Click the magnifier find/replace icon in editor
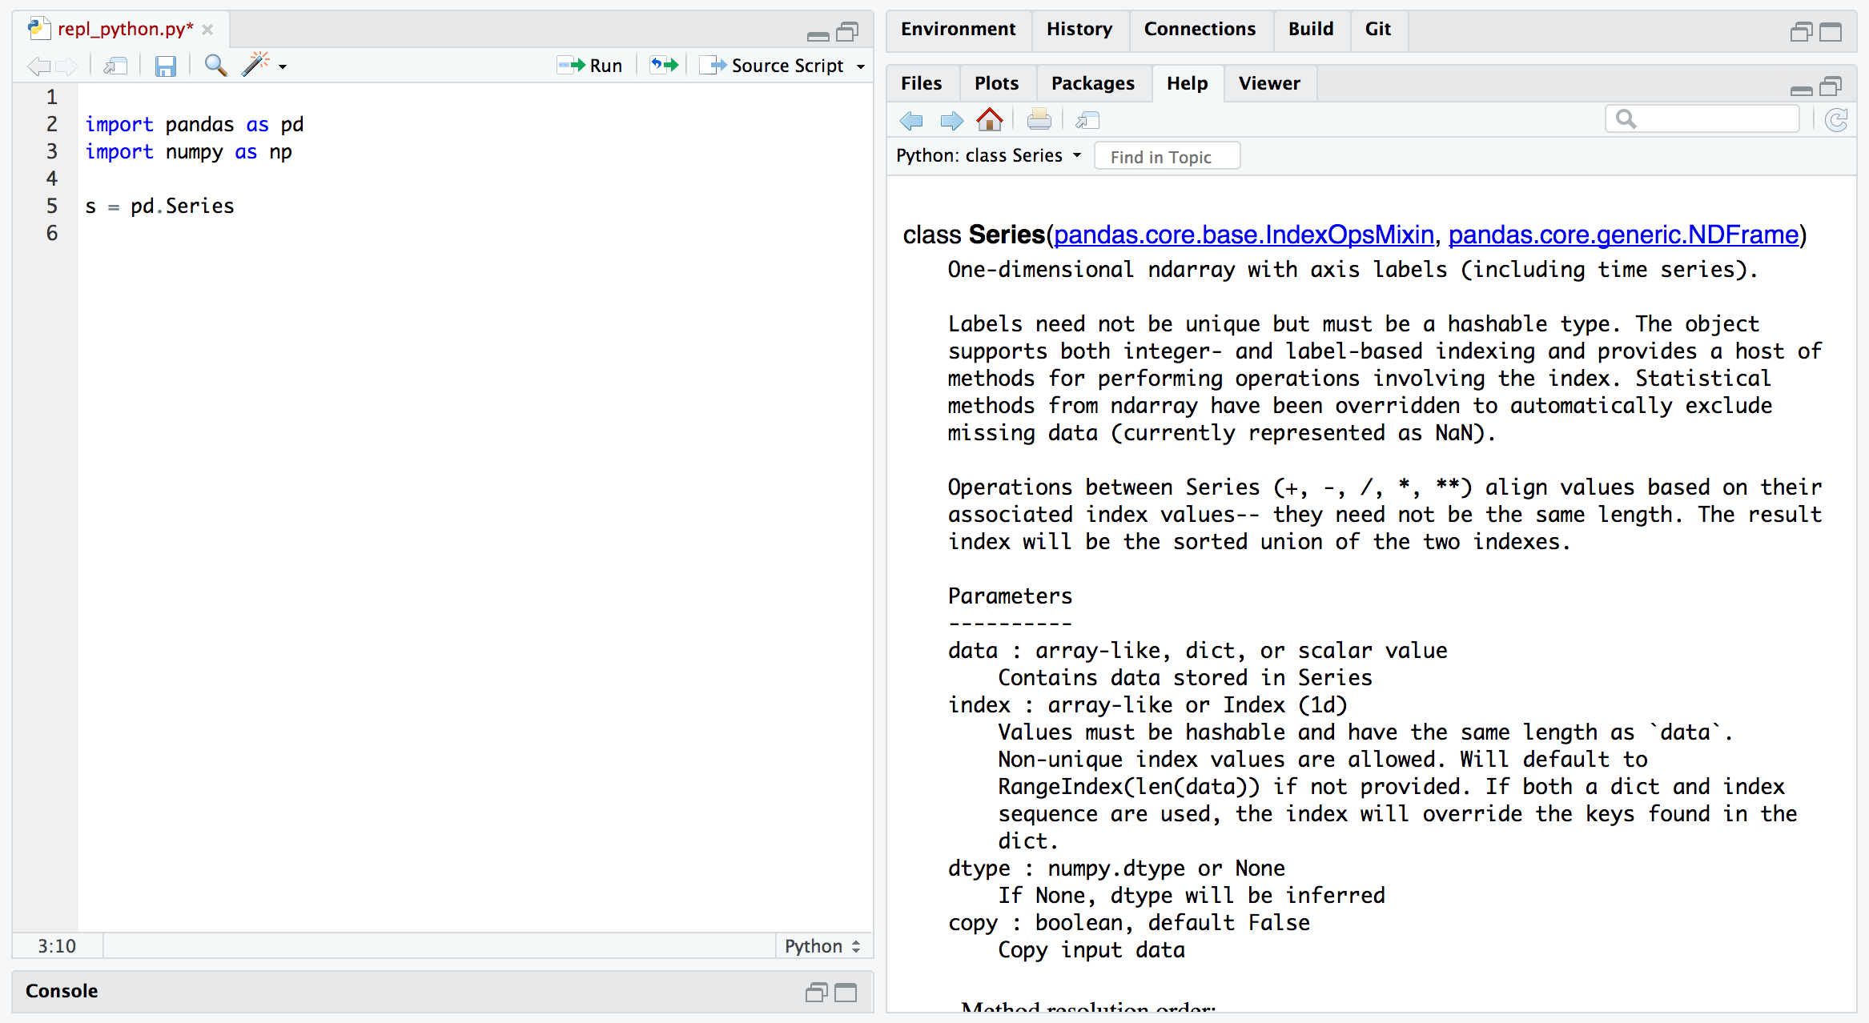 (x=215, y=65)
